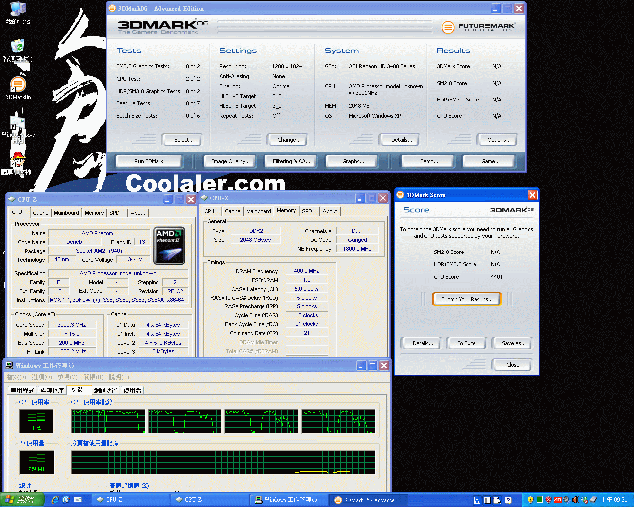Click the 3DMark Score dialog title icon
The width and height of the screenshot is (634, 507).
pos(400,195)
